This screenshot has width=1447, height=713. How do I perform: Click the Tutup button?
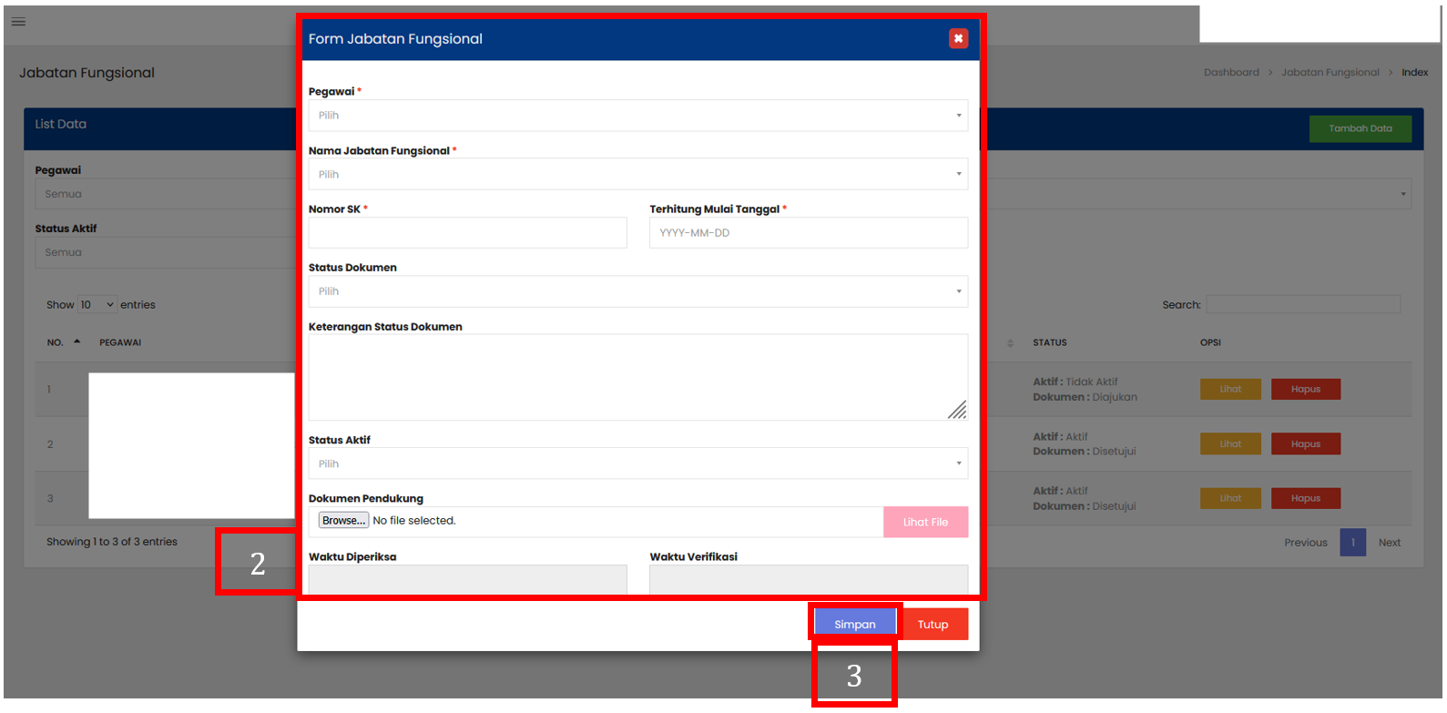(932, 624)
